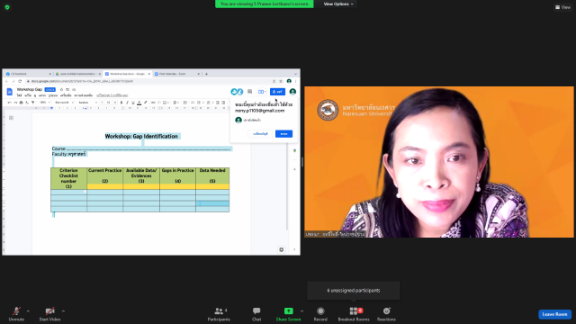Open the View Options dropdown
Image resolution: width=576 pixels, height=324 pixels.
(338, 4)
